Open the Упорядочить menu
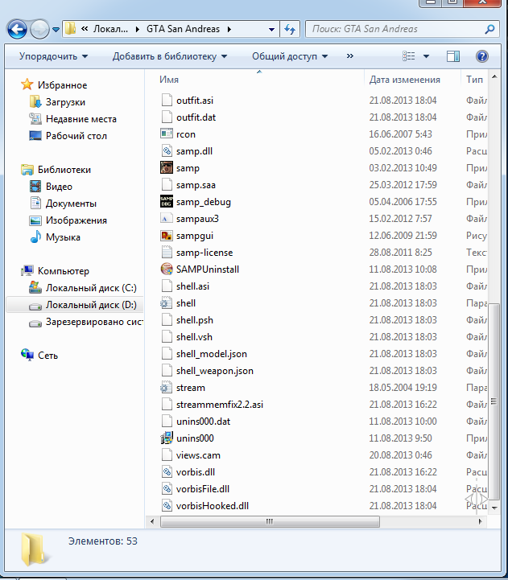This screenshot has height=580, width=508. pos(53,56)
